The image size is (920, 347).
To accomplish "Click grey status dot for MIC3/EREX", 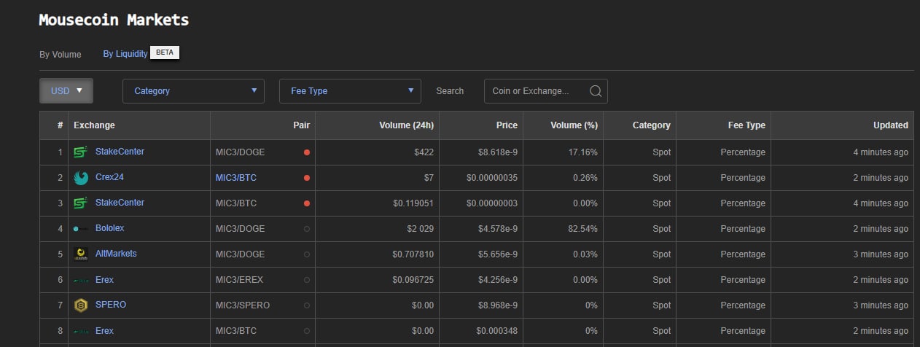I will [307, 280].
